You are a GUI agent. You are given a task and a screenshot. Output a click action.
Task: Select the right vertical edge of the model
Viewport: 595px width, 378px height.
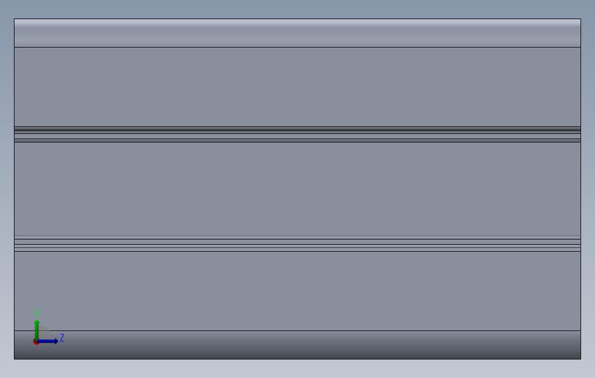581,189
